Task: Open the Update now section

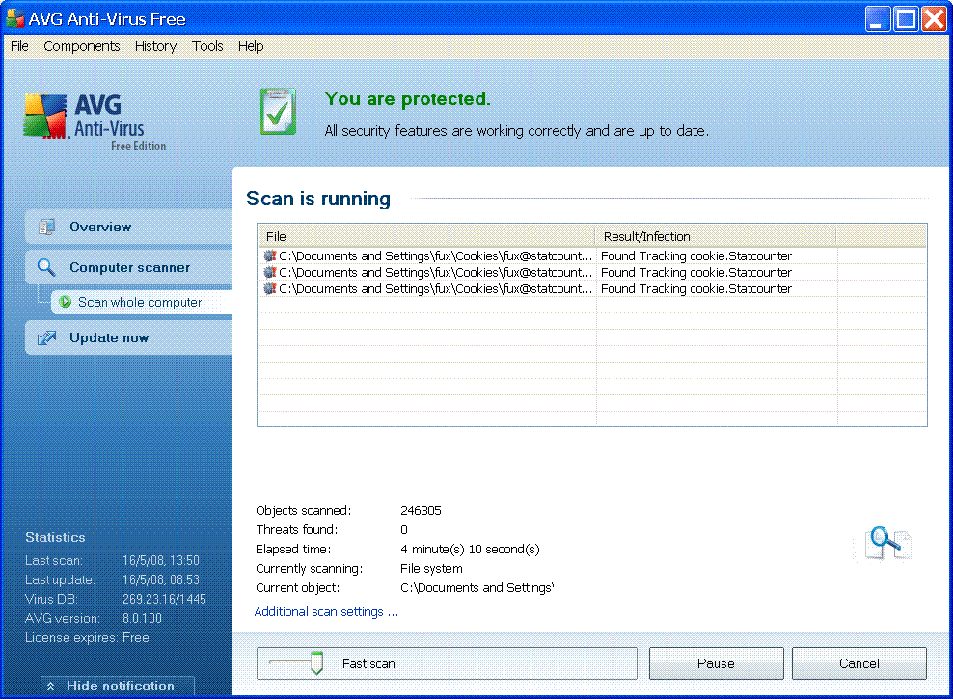Action: (x=129, y=337)
